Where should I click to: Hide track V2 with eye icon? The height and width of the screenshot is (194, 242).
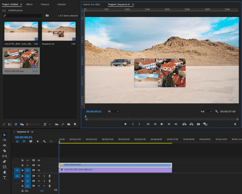[x=39, y=165]
